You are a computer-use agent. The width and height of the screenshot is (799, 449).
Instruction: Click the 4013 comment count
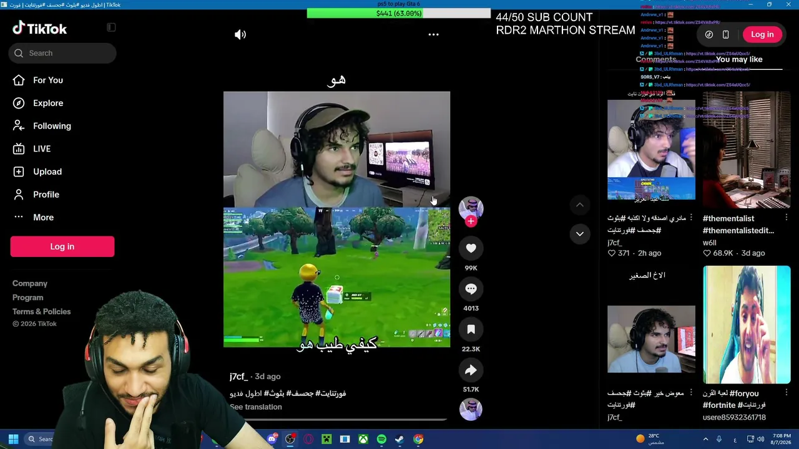pyautogui.click(x=471, y=308)
